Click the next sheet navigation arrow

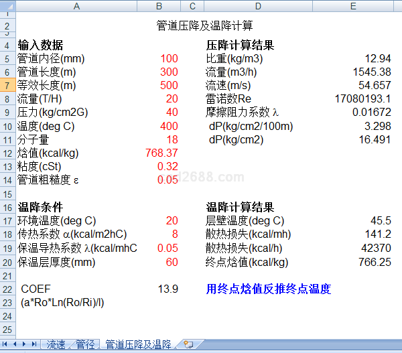tap(25, 344)
